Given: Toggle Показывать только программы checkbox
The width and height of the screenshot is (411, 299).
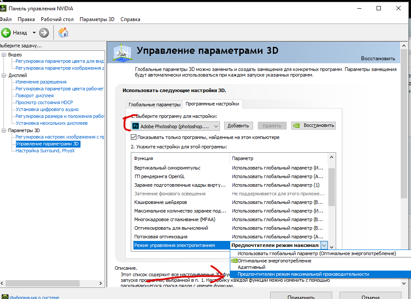Looking at the screenshot, I should [x=133, y=137].
